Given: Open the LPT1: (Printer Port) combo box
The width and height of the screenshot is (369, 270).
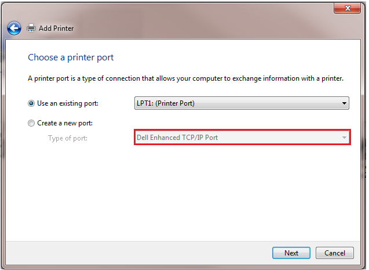Looking at the screenshot, I should 238,103.
